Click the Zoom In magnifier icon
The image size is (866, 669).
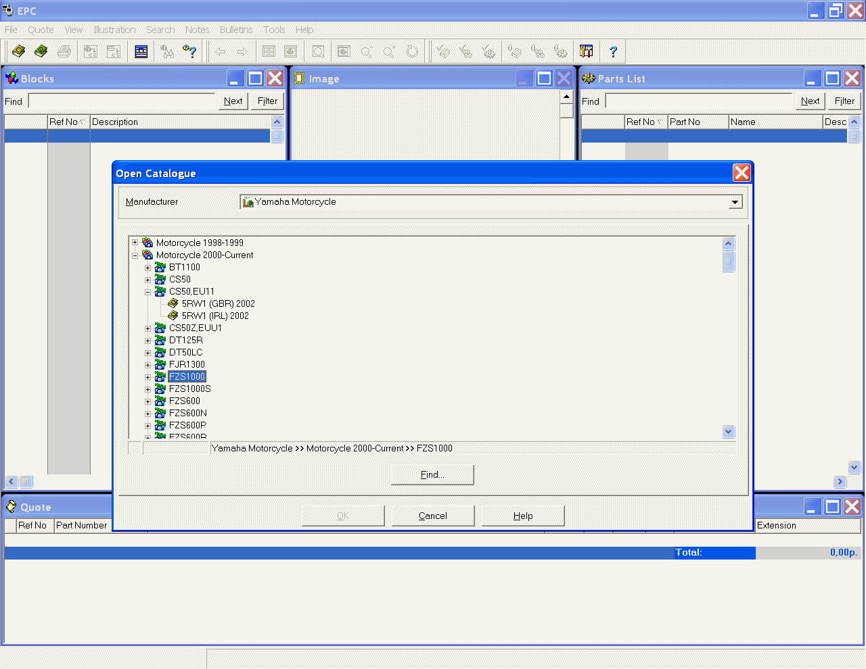(390, 51)
